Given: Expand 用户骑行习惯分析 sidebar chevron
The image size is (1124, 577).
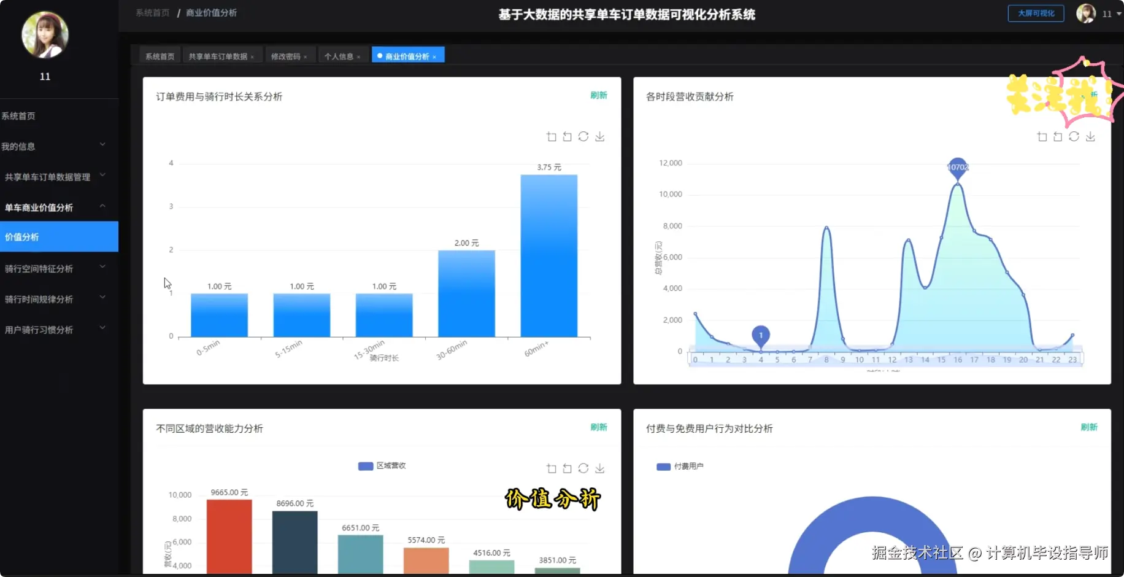Looking at the screenshot, I should tap(102, 328).
